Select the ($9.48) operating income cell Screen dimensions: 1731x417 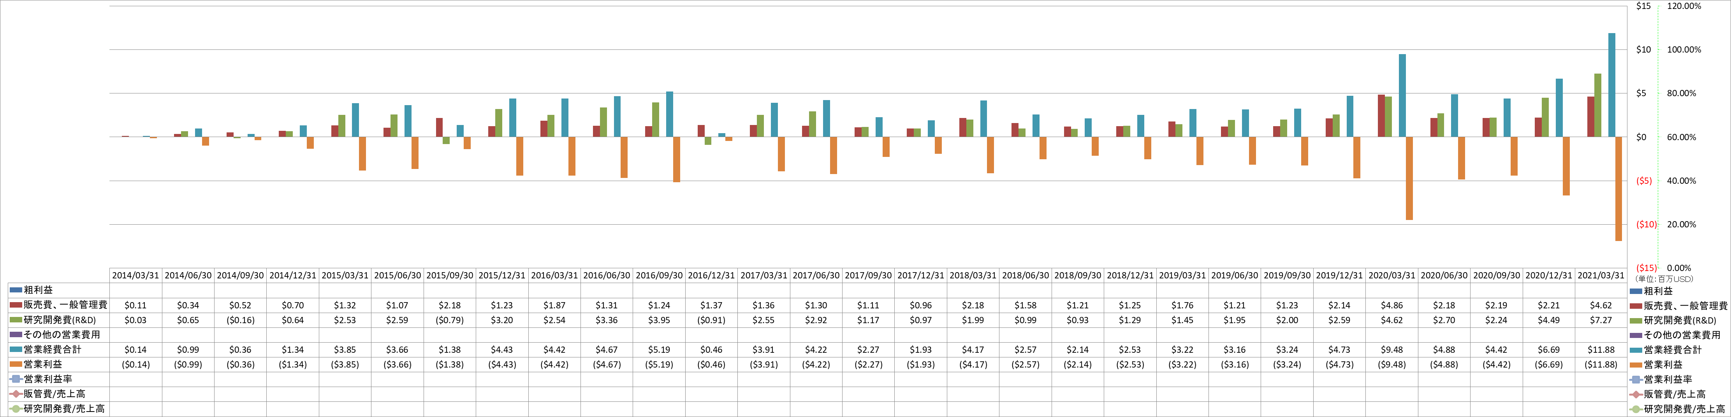(x=1391, y=364)
